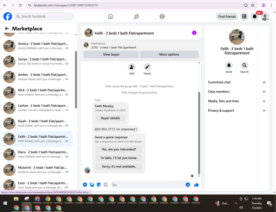The width and height of the screenshot is (276, 212).
Task: Send quick response 'In talks. I'll let you know.'
Action: 119,158
